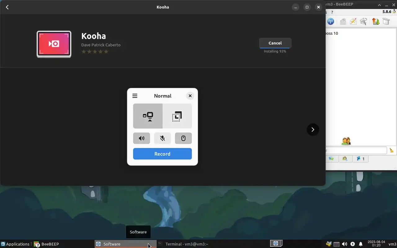Go back using the header back arrow
The height and width of the screenshot is (248, 397).
point(7,7)
